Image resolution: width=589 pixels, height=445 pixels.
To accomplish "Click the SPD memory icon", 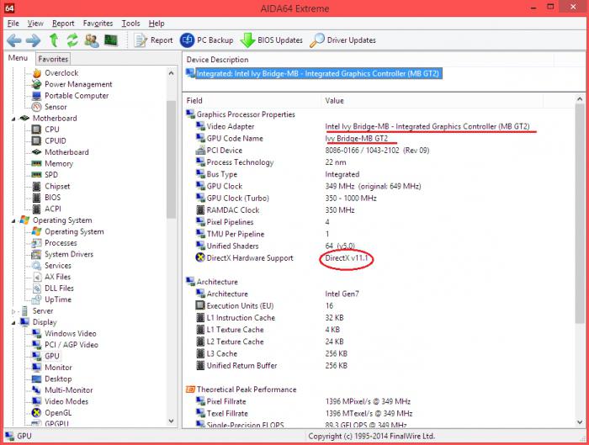I will tap(36, 175).
